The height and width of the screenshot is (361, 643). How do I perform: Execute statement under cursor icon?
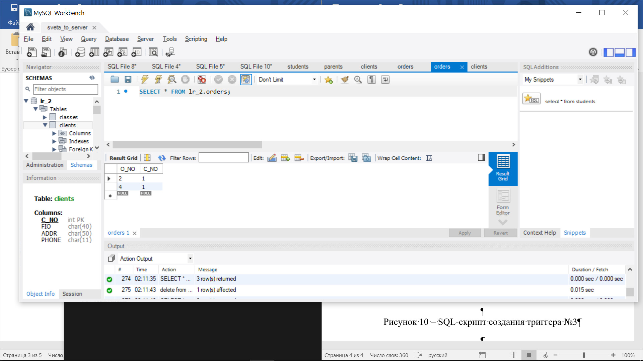158,80
